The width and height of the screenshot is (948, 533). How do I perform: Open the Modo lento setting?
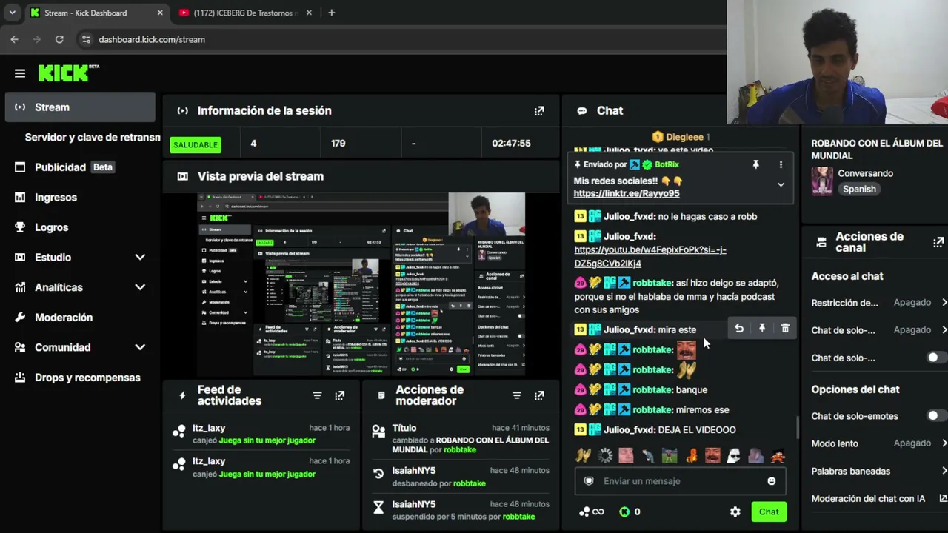(879, 443)
